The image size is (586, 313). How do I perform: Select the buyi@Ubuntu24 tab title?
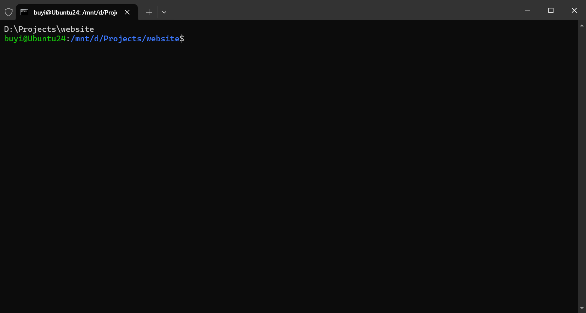75,13
